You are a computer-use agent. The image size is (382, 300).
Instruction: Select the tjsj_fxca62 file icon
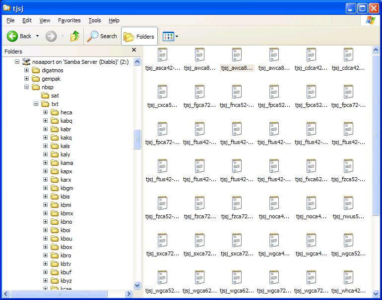click(311, 166)
